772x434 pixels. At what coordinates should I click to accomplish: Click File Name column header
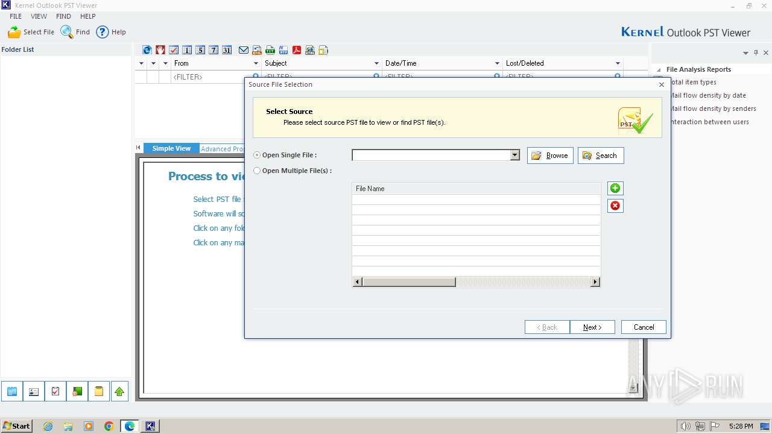(476, 189)
